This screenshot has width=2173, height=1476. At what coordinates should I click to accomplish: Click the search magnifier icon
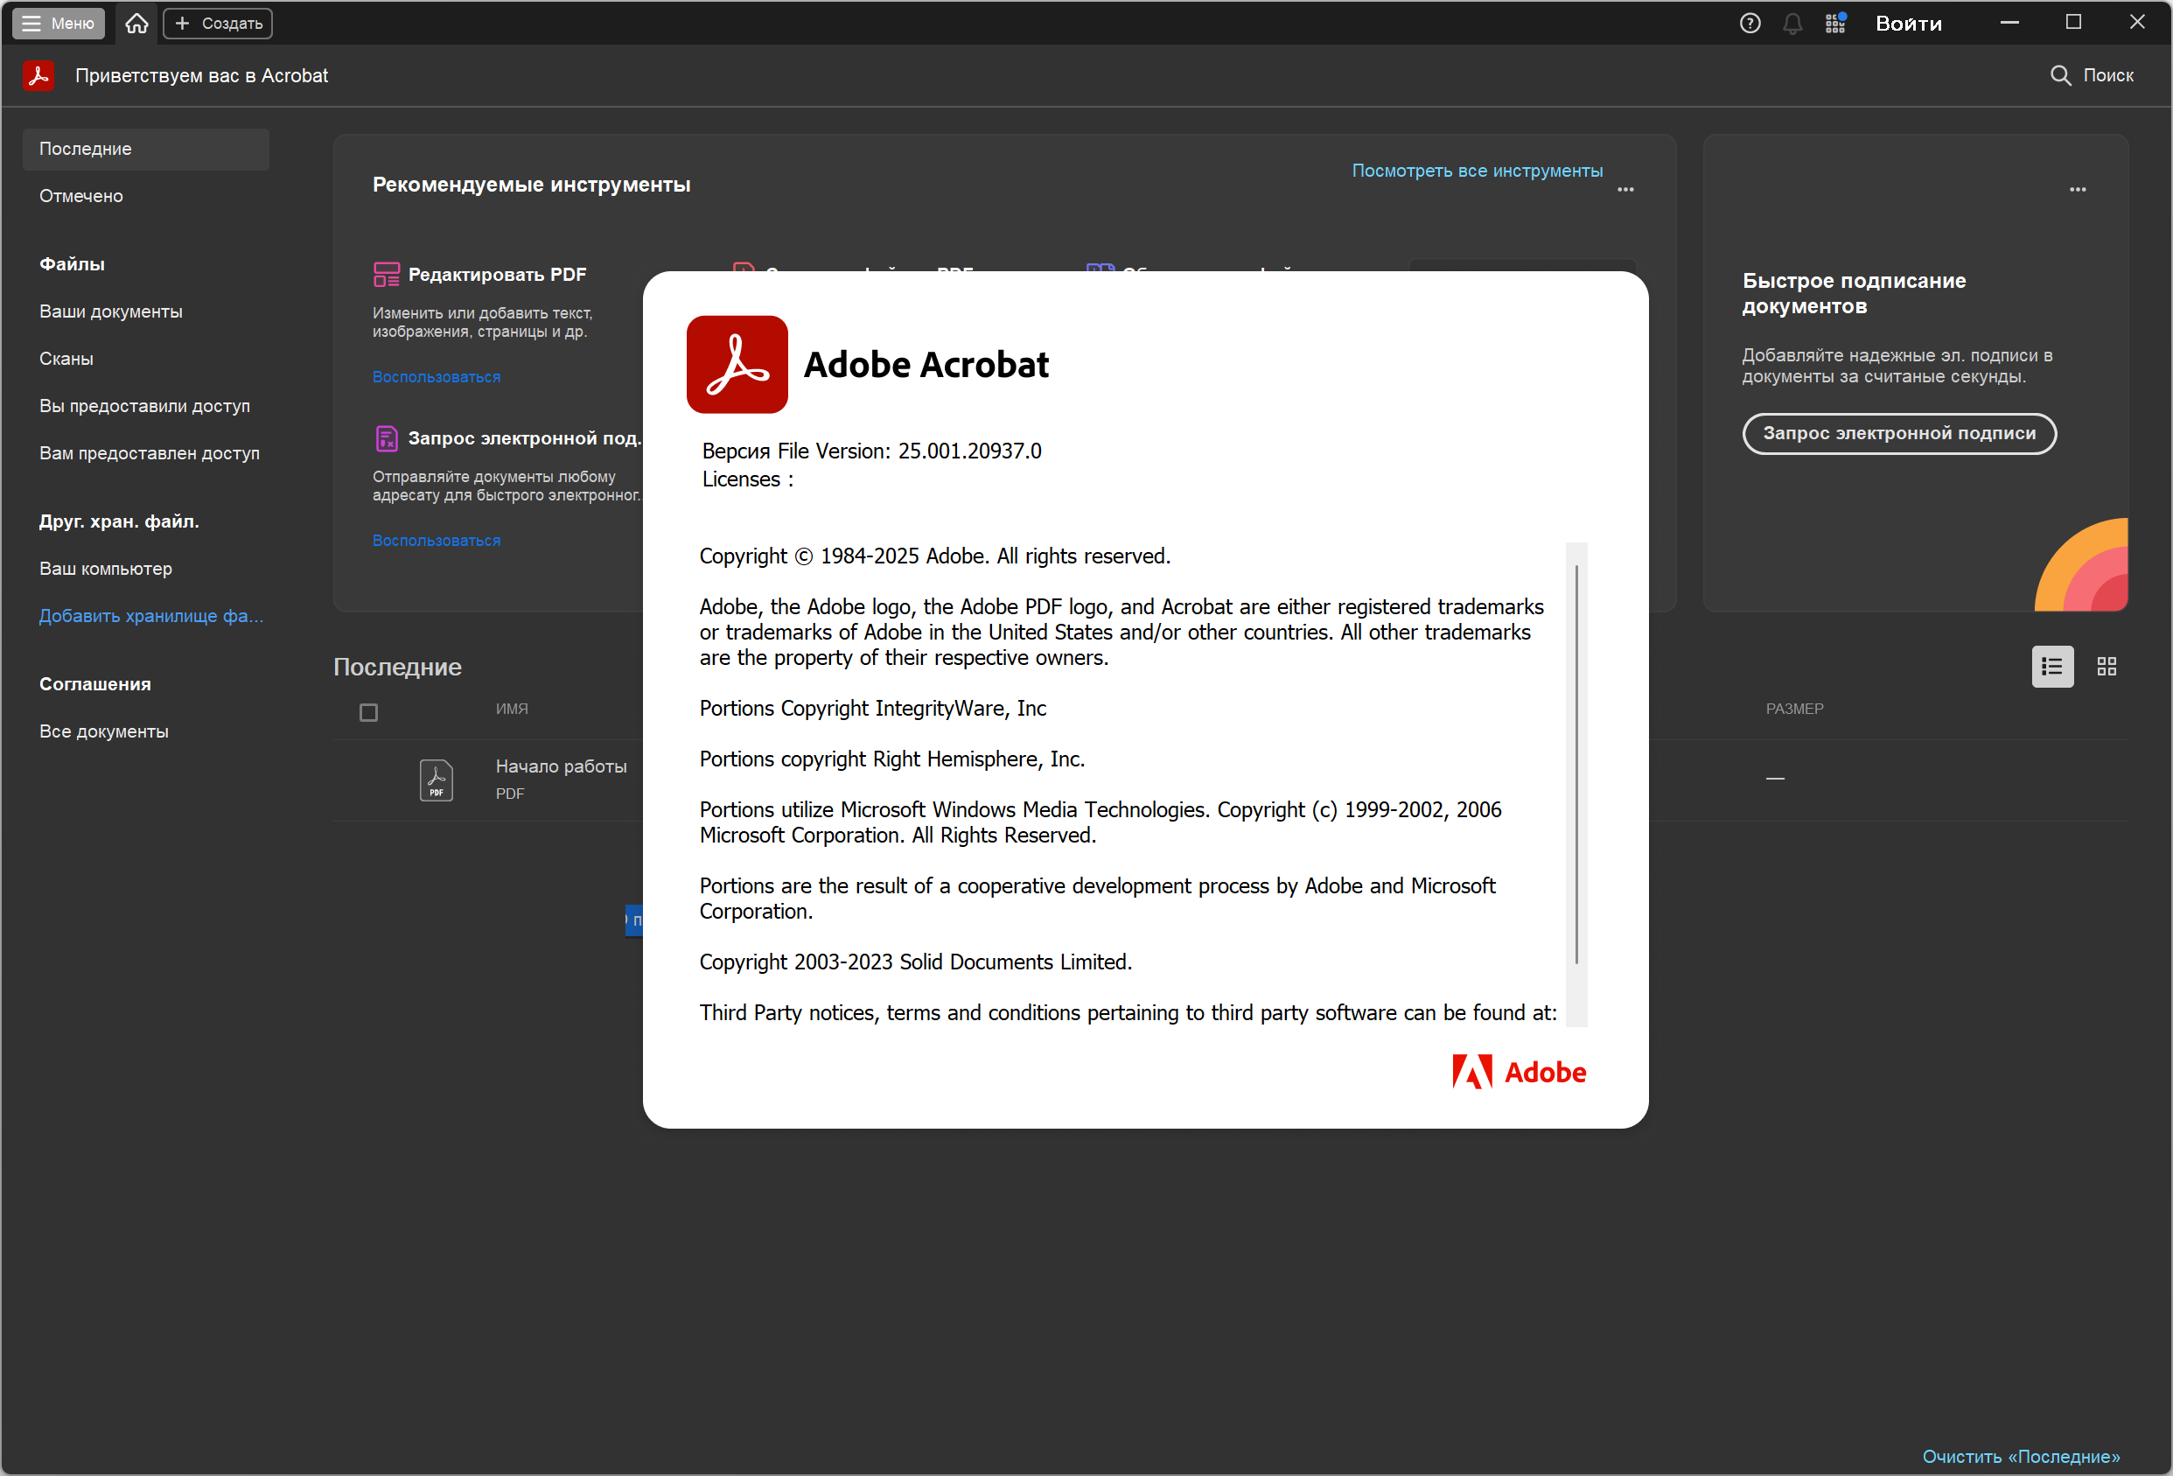[2060, 76]
